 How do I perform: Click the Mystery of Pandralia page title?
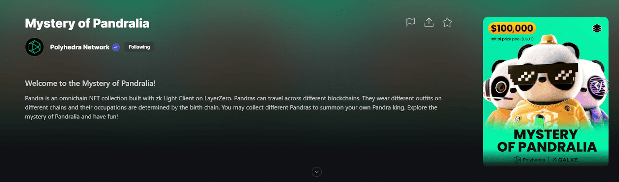coord(87,23)
